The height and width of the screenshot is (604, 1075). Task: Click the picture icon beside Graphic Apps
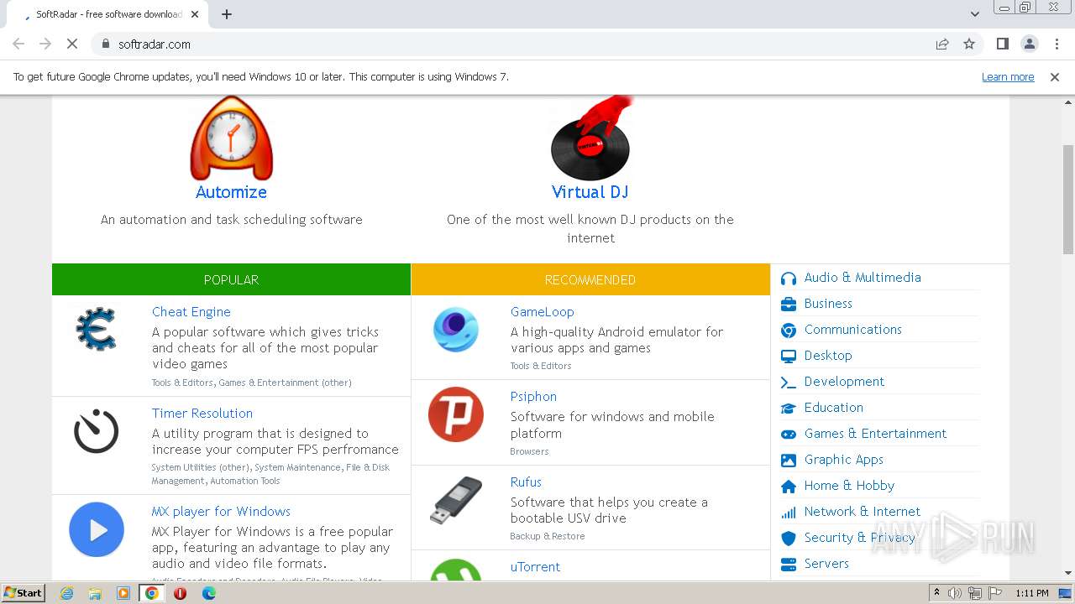click(x=789, y=461)
